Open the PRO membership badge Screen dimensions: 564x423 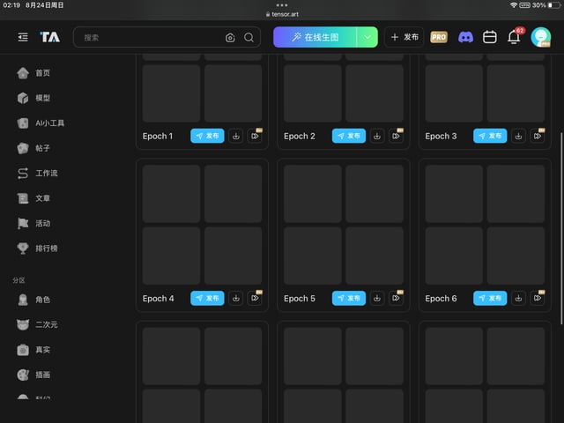pos(439,37)
